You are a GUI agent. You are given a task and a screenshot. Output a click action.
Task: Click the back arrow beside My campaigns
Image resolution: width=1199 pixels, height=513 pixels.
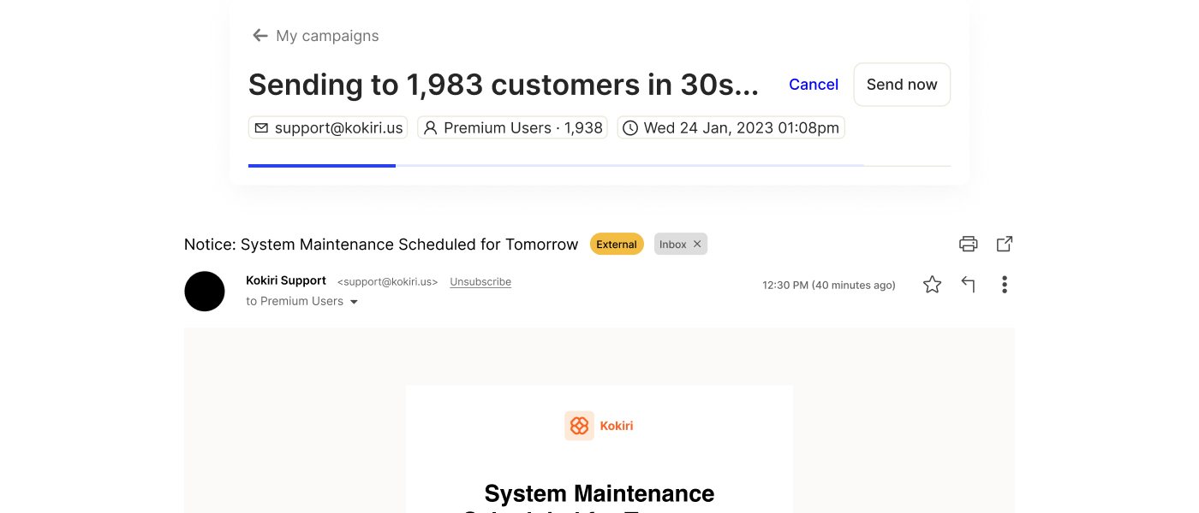pos(259,36)
